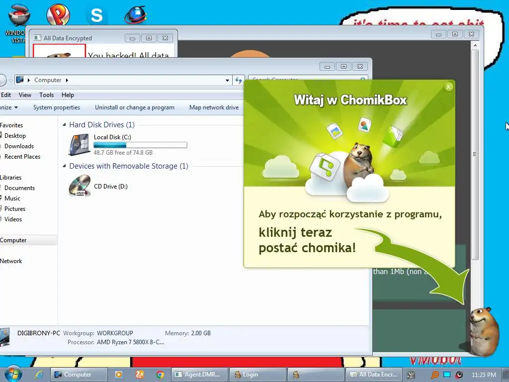Click the clock showing 11:23 PM
The width and height of the screenshot is (509, 382).
pyautogui.click(x=484, y=375)
